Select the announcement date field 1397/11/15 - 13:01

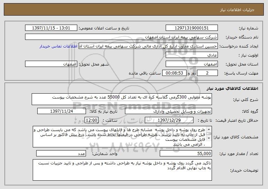click(x=51, y=28)
